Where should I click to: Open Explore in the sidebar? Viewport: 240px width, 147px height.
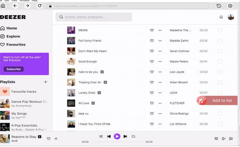pos(10,36)
